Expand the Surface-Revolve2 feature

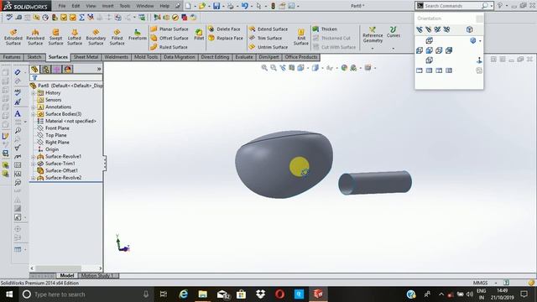pos(34,178)
